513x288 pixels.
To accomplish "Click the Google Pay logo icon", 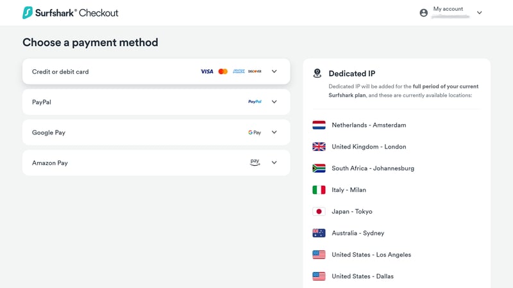I will click(x=255, y=132).
